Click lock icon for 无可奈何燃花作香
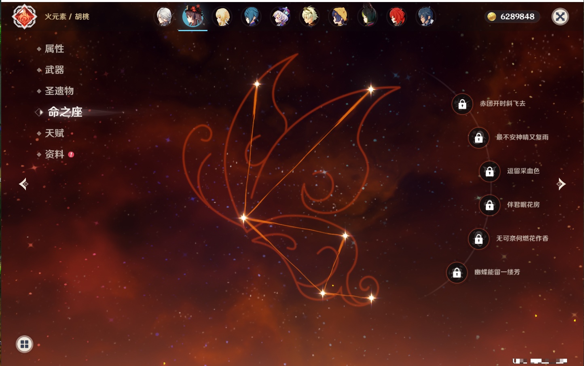The height and width of the screenshot is (366, 584). [x=478, y=239]
